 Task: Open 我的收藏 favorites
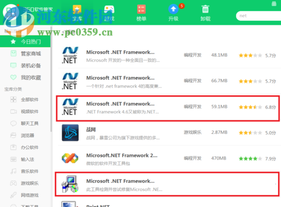31,78
